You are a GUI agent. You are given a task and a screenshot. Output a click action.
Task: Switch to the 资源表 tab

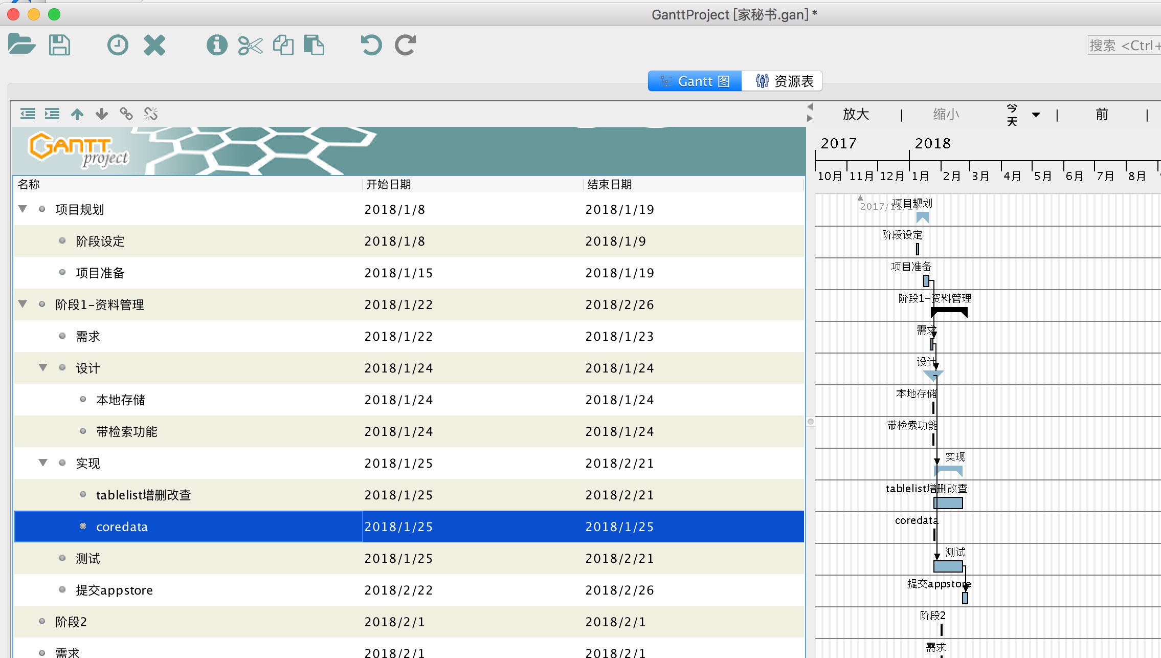point(783,81)
